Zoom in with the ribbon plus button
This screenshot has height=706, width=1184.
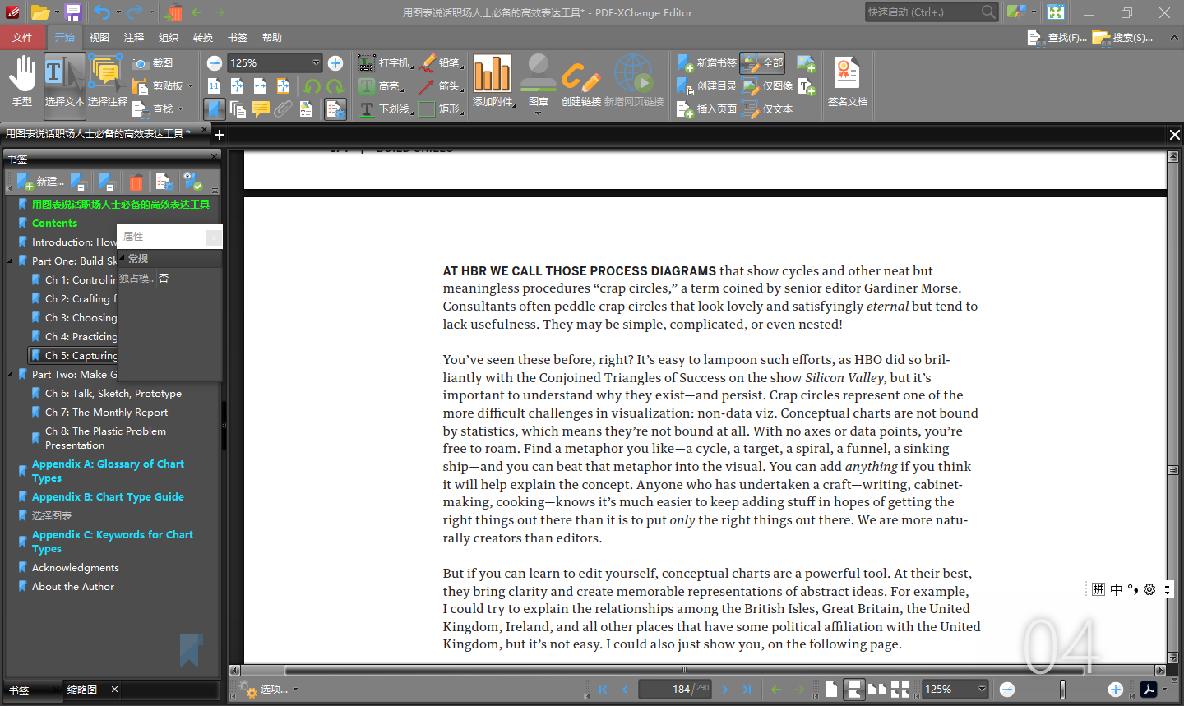335,63
